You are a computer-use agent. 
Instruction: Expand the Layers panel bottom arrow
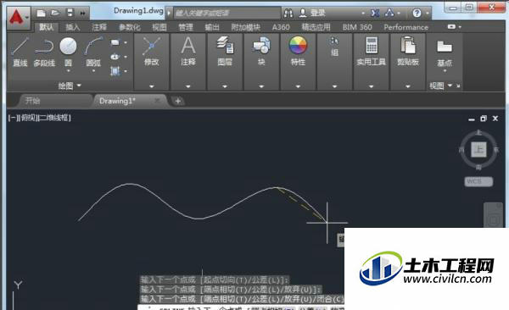tap(225, 86)
